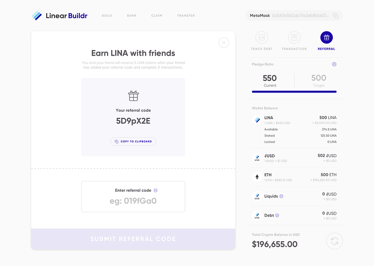Screen dimensions: 374x266
Task: Click the referral code input field
Action: point(133,201)
